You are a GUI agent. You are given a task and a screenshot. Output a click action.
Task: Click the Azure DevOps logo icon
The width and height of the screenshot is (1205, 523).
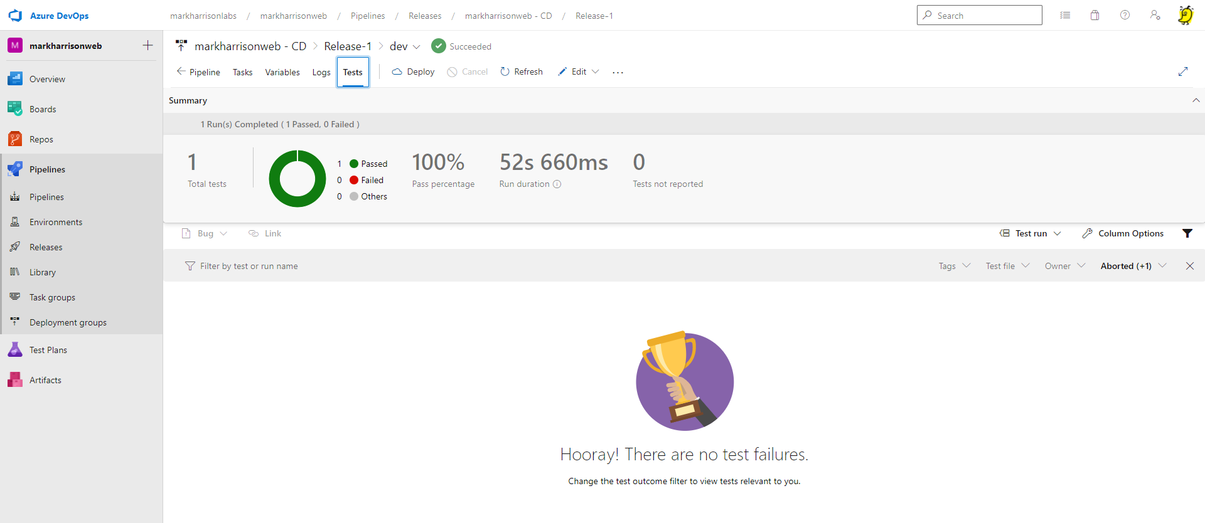[x=15, y=16]
